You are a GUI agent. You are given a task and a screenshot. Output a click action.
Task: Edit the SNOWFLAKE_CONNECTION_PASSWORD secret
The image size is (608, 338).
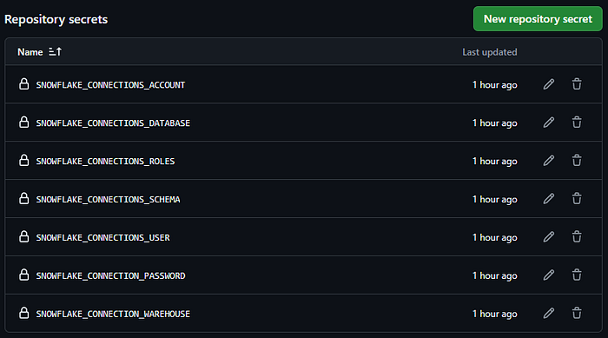click(x=548, y=275)
